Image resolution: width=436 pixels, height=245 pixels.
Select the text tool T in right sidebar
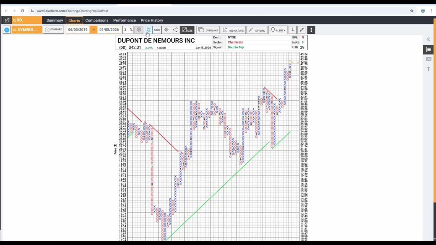[x=429, y=69]
